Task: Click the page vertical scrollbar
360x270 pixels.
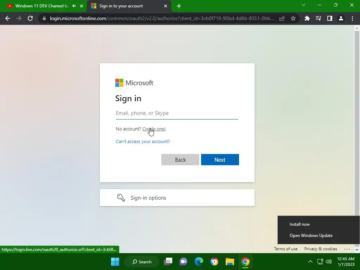Action: click(357, 139)
